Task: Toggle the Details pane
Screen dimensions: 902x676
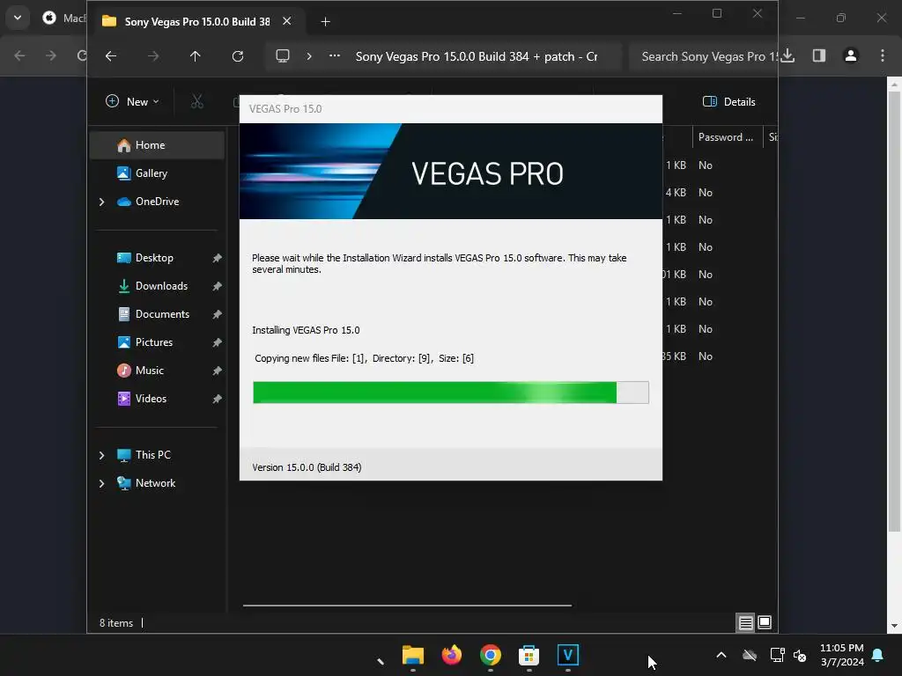Action: tap(728, 102)
